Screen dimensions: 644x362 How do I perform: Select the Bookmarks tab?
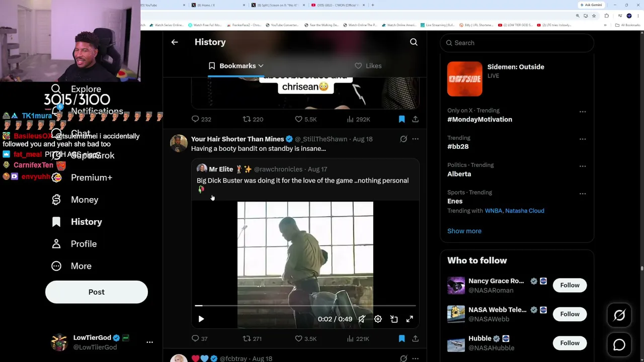click(x=236, y=66)
